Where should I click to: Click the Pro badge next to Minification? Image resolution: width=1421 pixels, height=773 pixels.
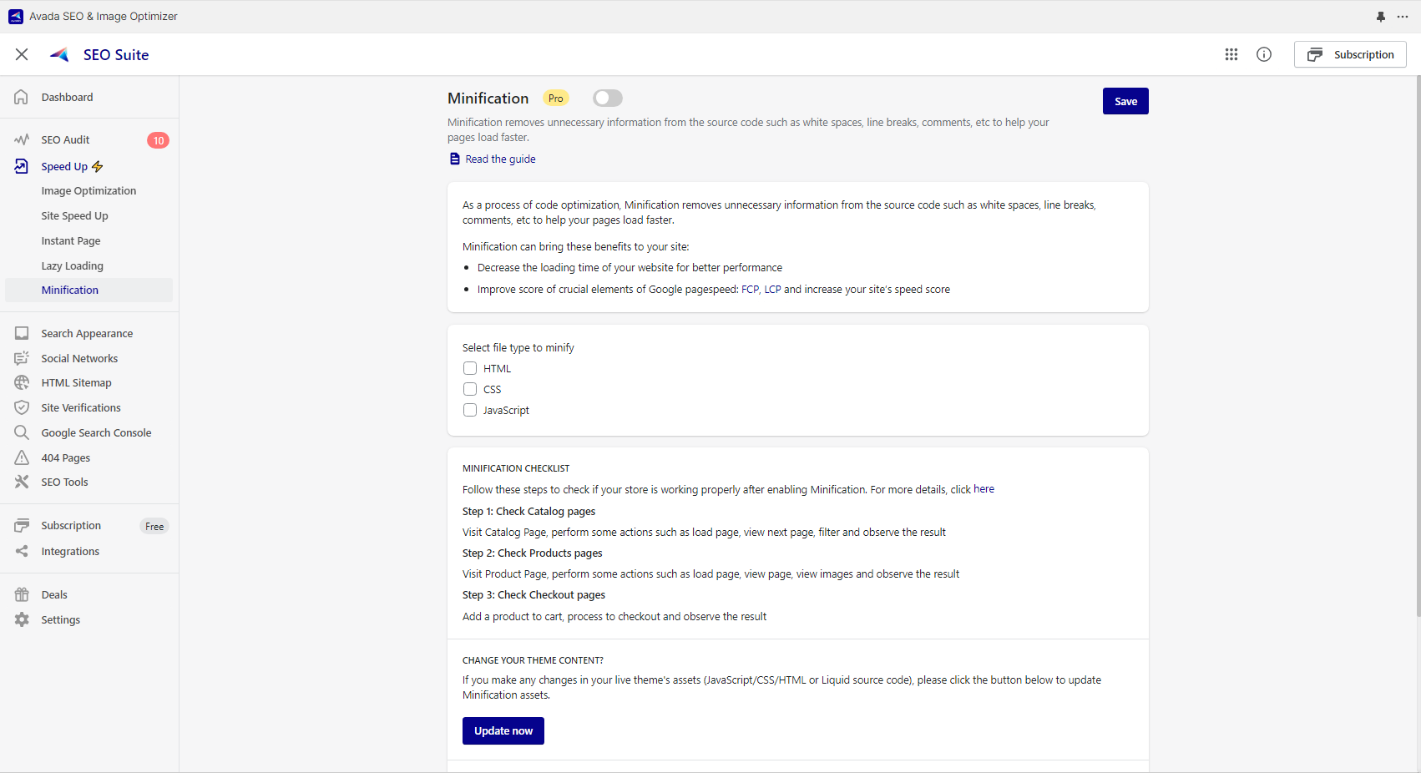(x=556, y=99)
